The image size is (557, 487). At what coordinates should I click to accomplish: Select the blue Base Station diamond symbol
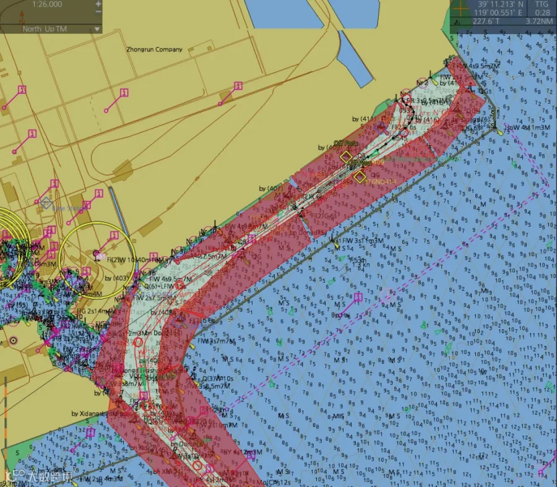[x=45, y=204]
